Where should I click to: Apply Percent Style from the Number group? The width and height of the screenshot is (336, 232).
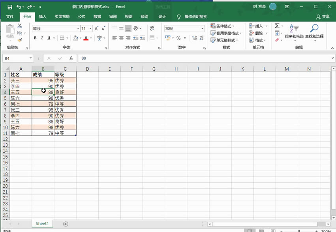tap(178, 38)
